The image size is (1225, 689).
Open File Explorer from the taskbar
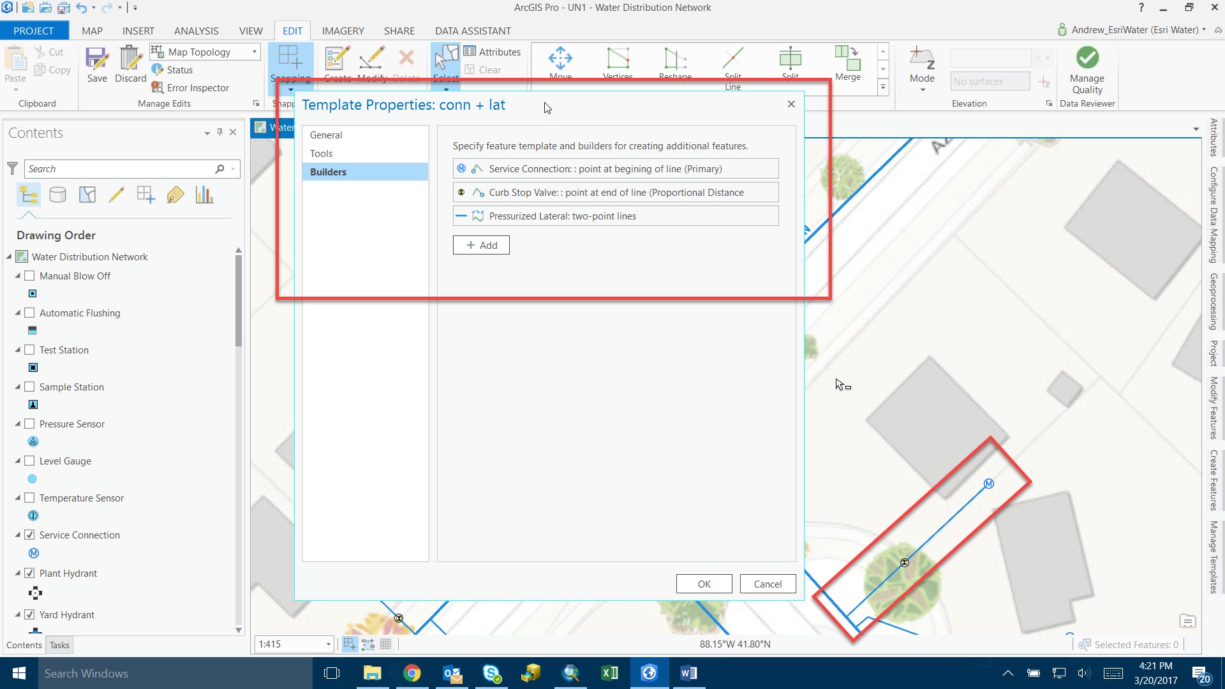pos(373,673)
